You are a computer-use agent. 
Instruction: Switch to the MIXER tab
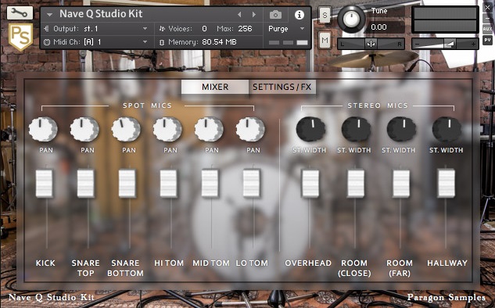pos(215,87)
